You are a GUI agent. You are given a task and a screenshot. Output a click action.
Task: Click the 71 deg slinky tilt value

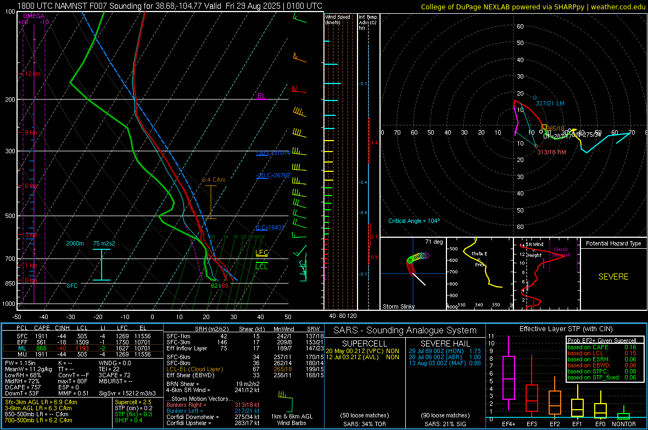434,242
